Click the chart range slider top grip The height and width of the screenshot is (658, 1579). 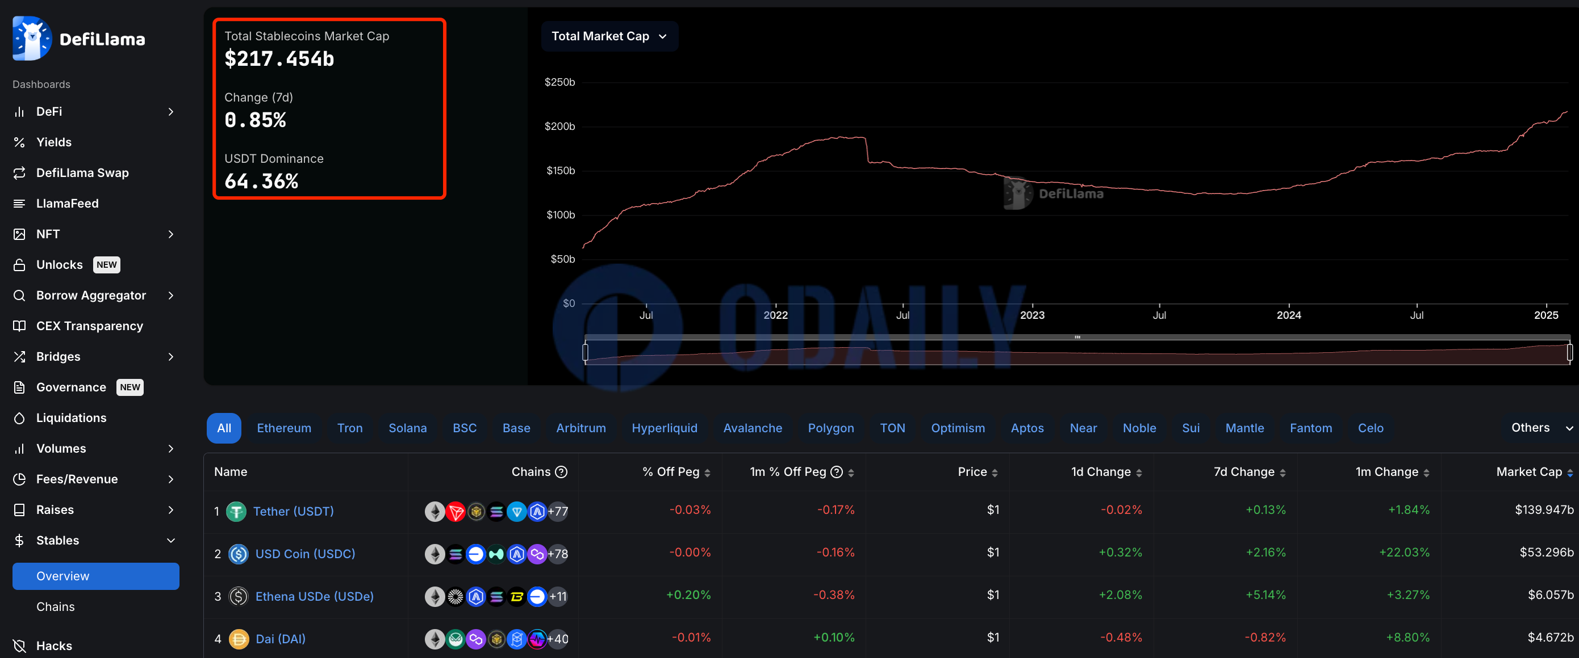click(1077, 338)
